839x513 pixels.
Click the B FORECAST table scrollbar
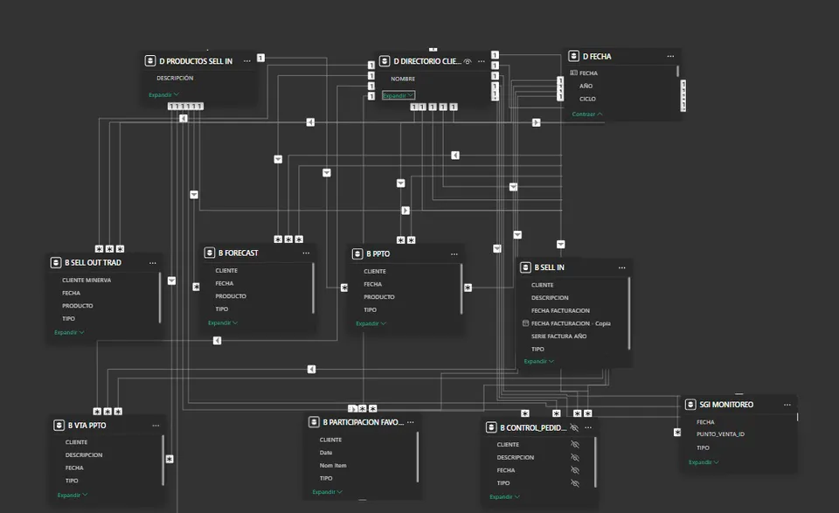click(313, 288)
